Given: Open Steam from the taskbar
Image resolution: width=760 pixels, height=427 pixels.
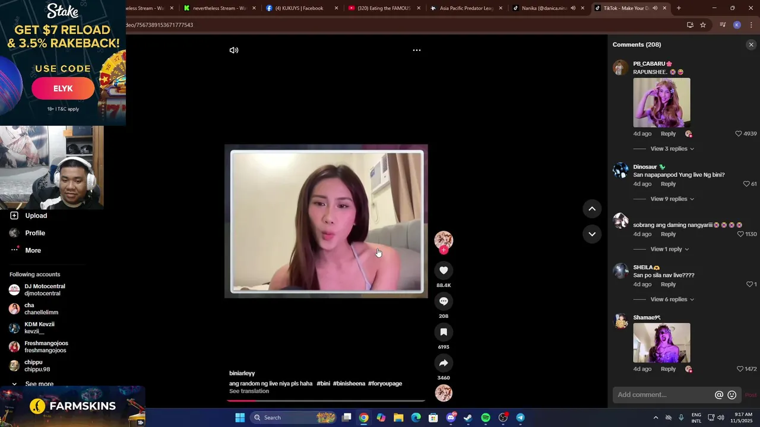Looking at the screenshot, I should [468, 418].
